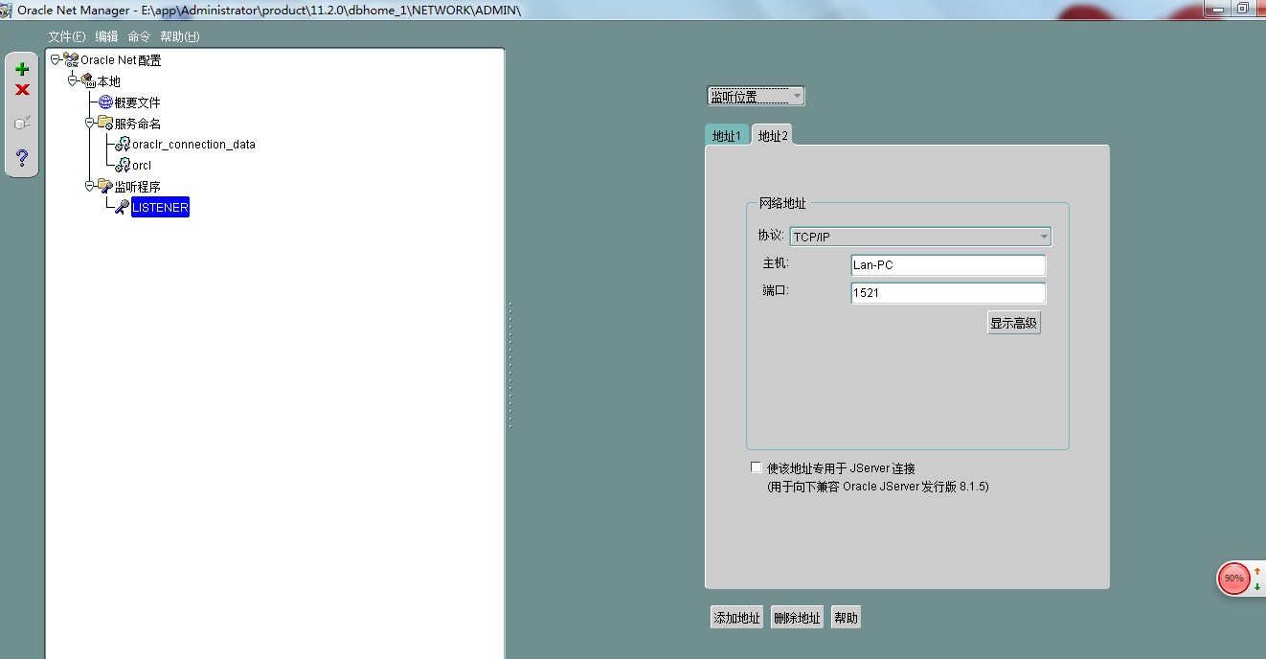Viewport: 1266px width, 659px height.
Task: Click the icon beside oraclr_connection_data
Action: pos(123,145)
